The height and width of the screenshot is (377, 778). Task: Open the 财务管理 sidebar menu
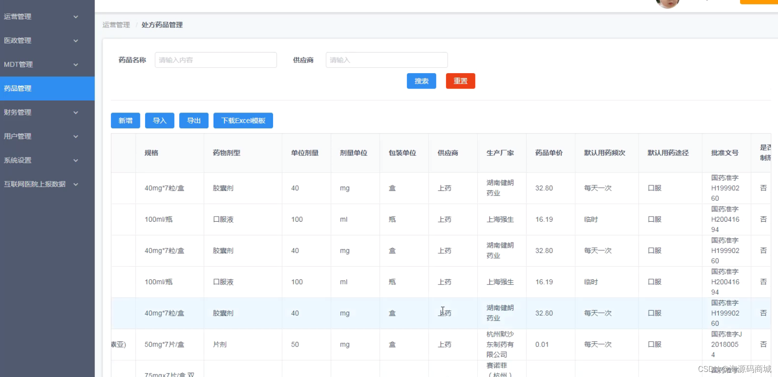click(18, 113)
